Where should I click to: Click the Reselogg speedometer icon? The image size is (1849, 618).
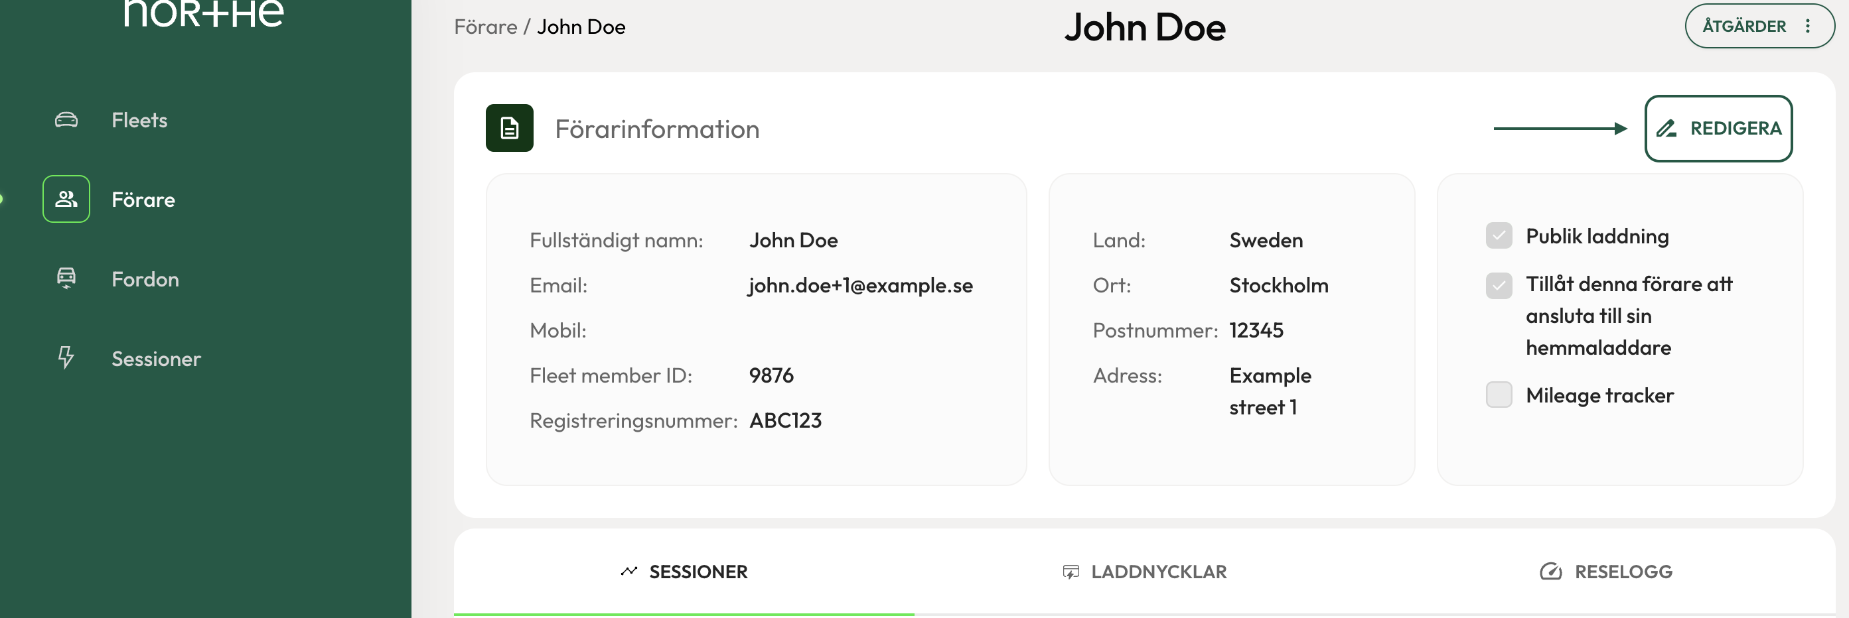click(1550, 572)
